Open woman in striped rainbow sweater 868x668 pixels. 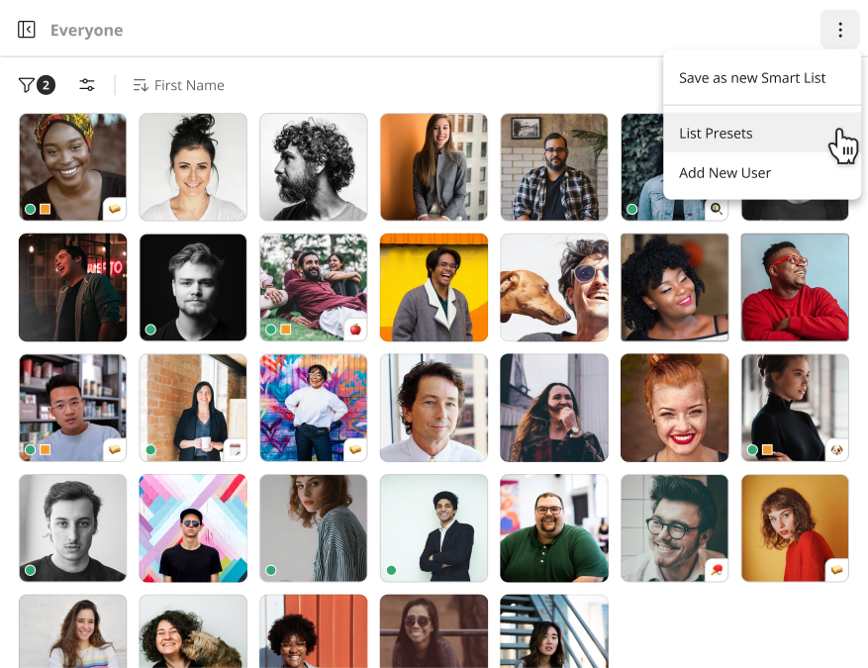point(72,631)
